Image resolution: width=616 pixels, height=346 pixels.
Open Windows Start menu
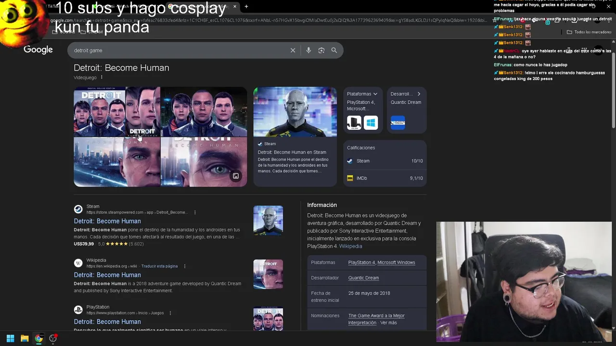(x=10, y=338)
